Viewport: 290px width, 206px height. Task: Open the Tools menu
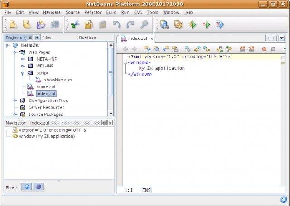152,12
